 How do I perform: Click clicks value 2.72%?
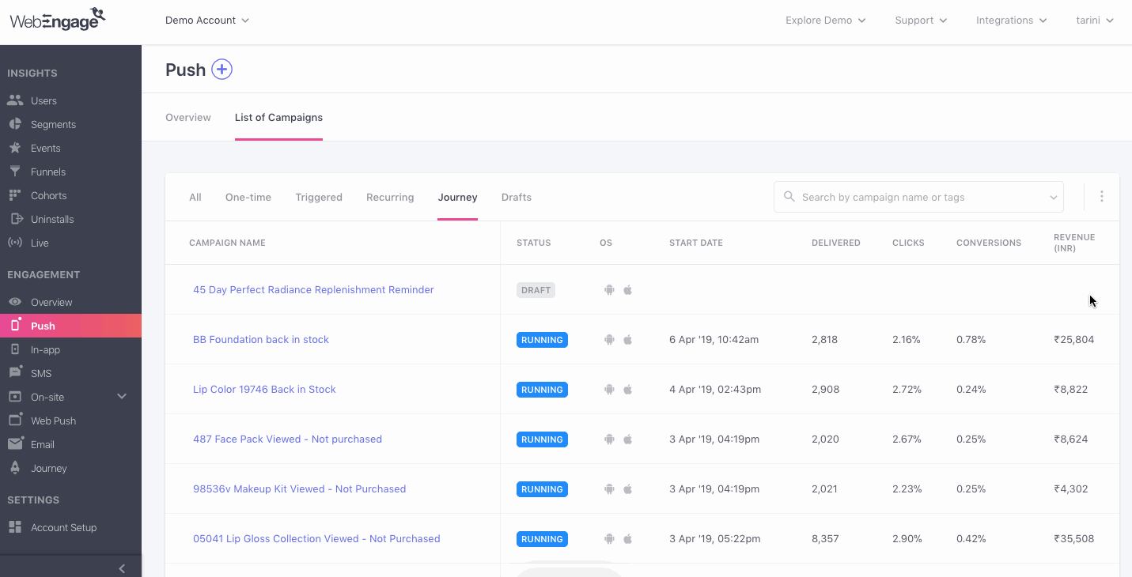[907, 390]
